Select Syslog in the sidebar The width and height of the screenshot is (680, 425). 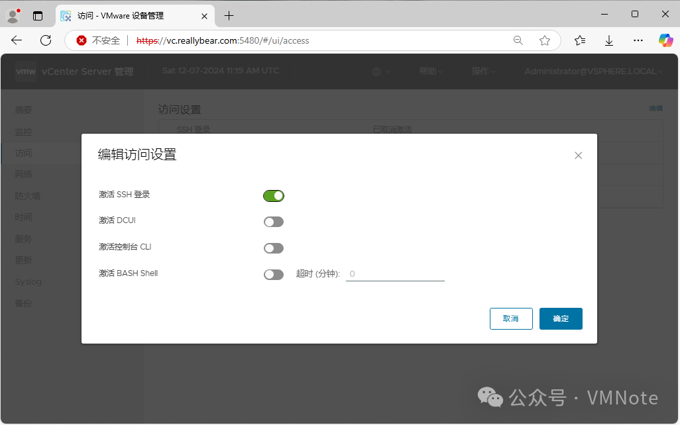(28, 281)
